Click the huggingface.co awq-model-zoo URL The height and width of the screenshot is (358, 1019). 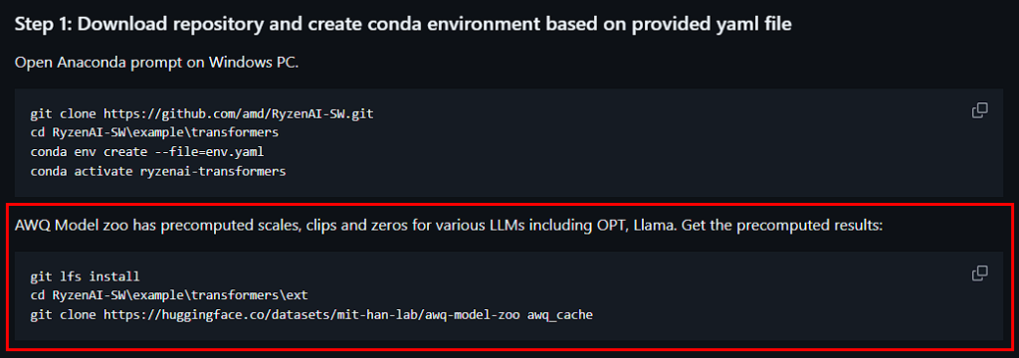click(311, 315)
